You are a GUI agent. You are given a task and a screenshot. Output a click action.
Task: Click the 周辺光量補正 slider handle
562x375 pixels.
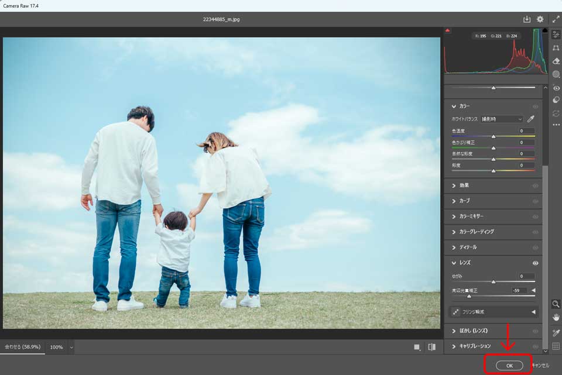[x=469, y=296]
